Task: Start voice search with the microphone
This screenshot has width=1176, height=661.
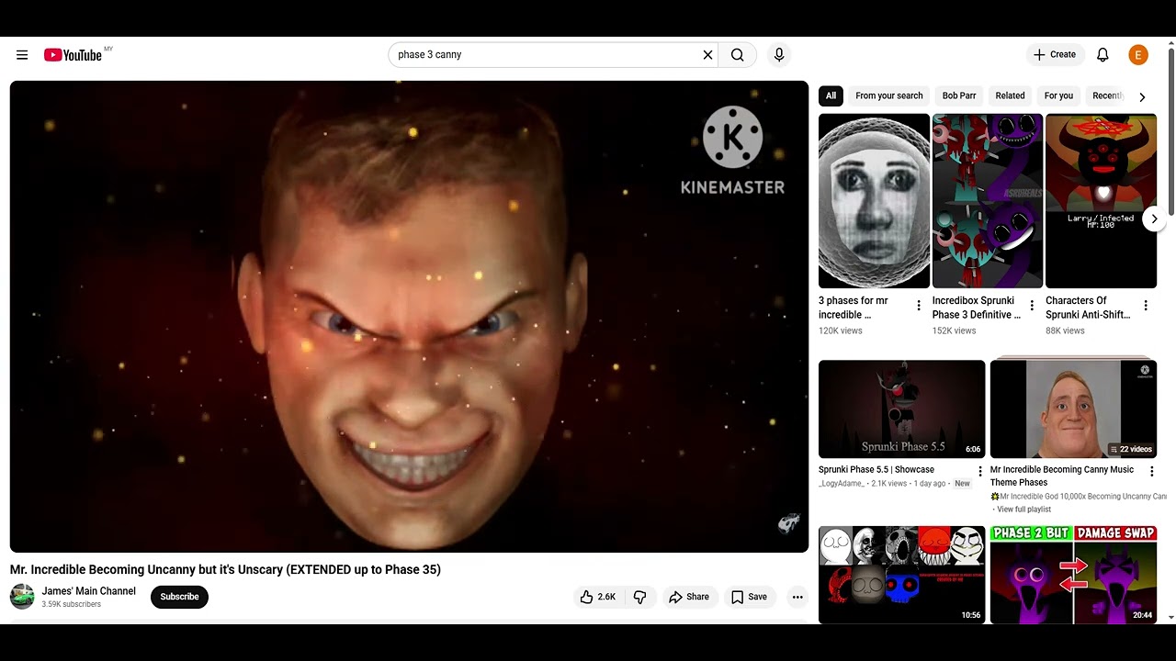Action: pos(779,55)
